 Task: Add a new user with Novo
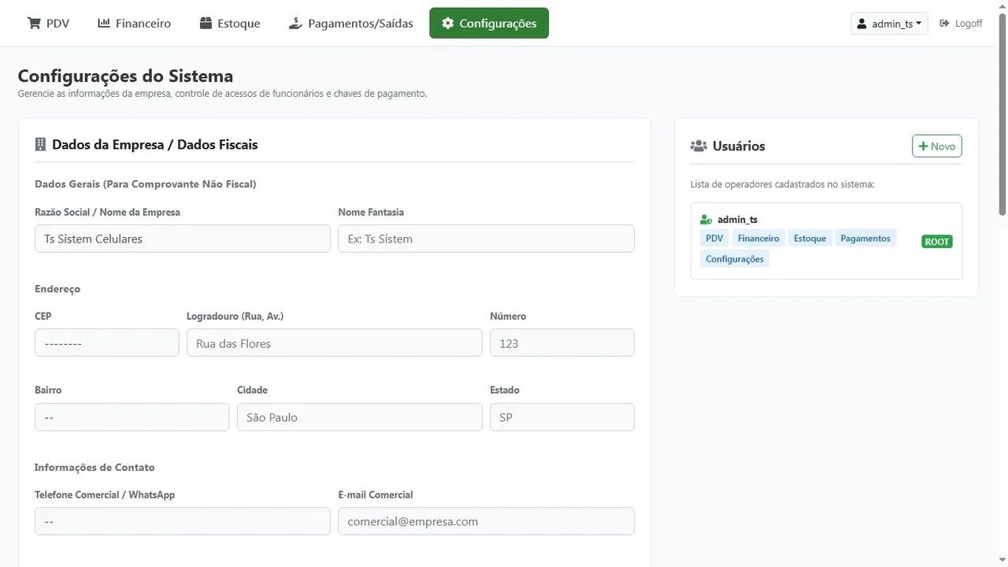[937, 146]
